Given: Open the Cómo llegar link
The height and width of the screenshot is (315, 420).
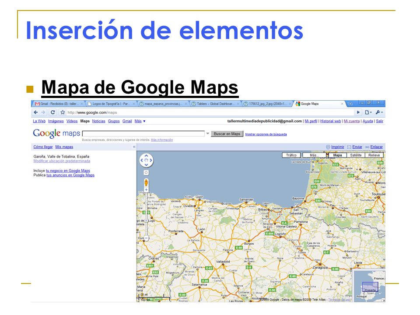Looking at the screenshot, I should coord(43,147).
